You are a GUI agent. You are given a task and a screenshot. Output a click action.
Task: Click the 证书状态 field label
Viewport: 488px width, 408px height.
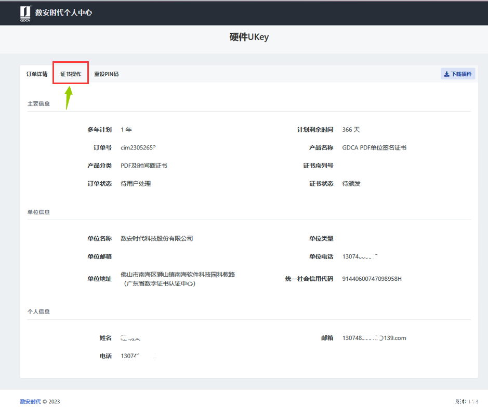[321, 184]
